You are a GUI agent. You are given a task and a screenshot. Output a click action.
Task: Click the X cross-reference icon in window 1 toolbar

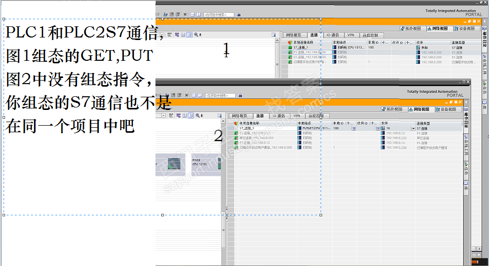185,14
